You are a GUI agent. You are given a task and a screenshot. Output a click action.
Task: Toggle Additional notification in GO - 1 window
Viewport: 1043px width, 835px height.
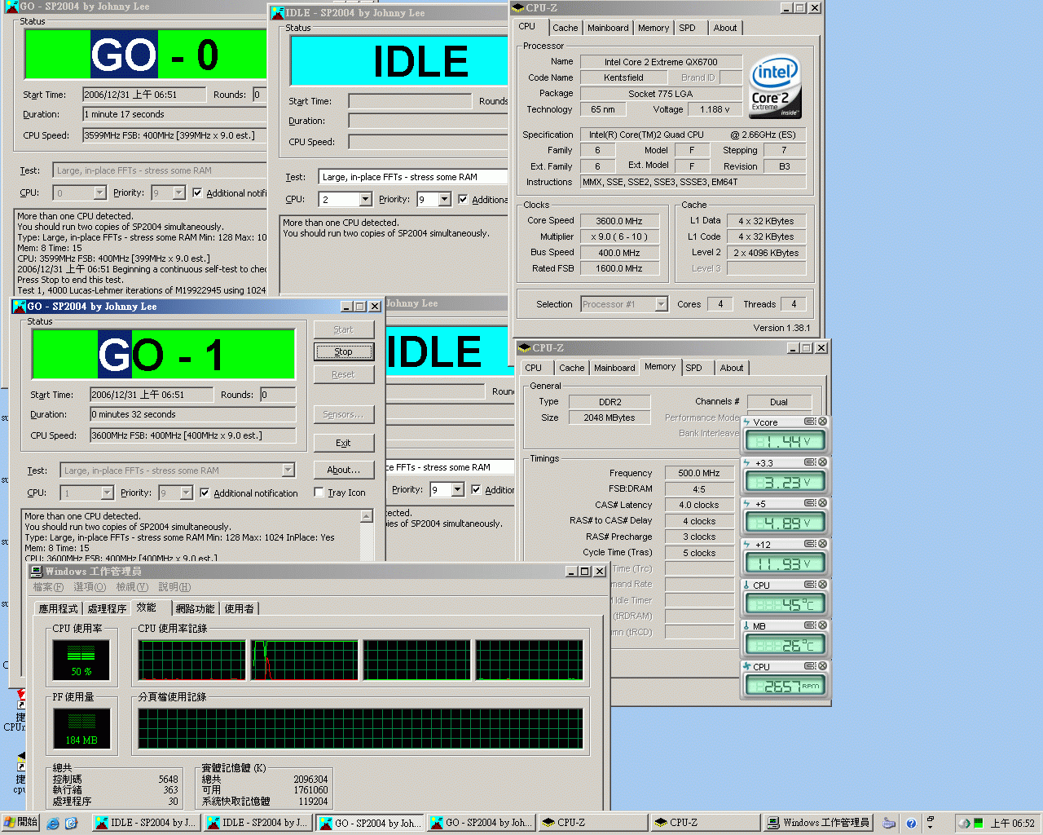coord(205,493)
